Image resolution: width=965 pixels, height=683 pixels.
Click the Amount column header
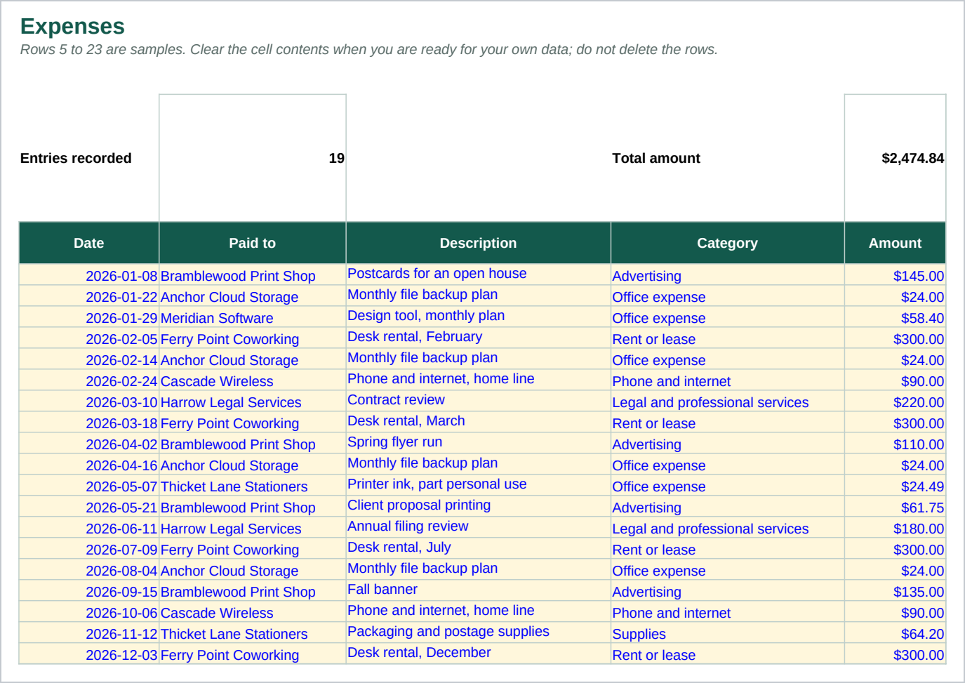click(x=895, y=243)
